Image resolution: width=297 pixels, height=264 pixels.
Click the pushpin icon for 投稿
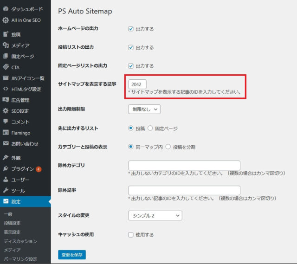coord(6,34)
